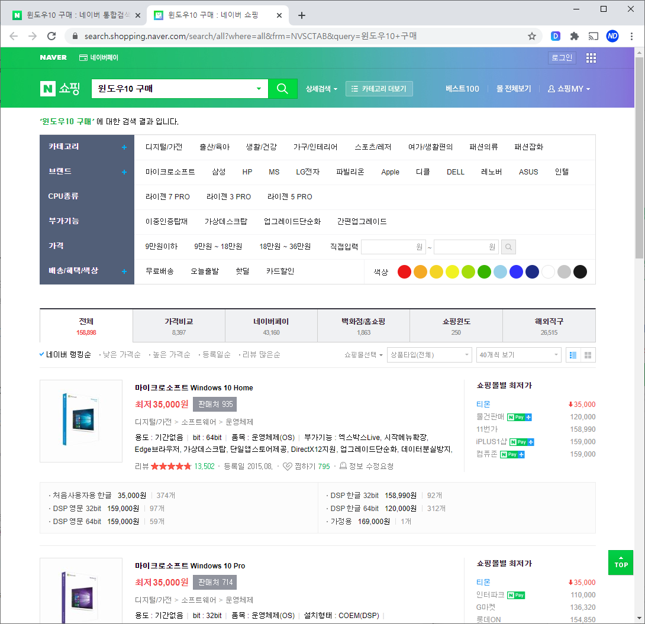The image size is (645, 624).
Task: Click the 로그인 button
Action: pos(562,58)
